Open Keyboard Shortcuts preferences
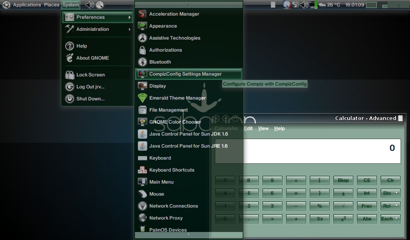This screenshot has height=240, width=410. (189, 170)
